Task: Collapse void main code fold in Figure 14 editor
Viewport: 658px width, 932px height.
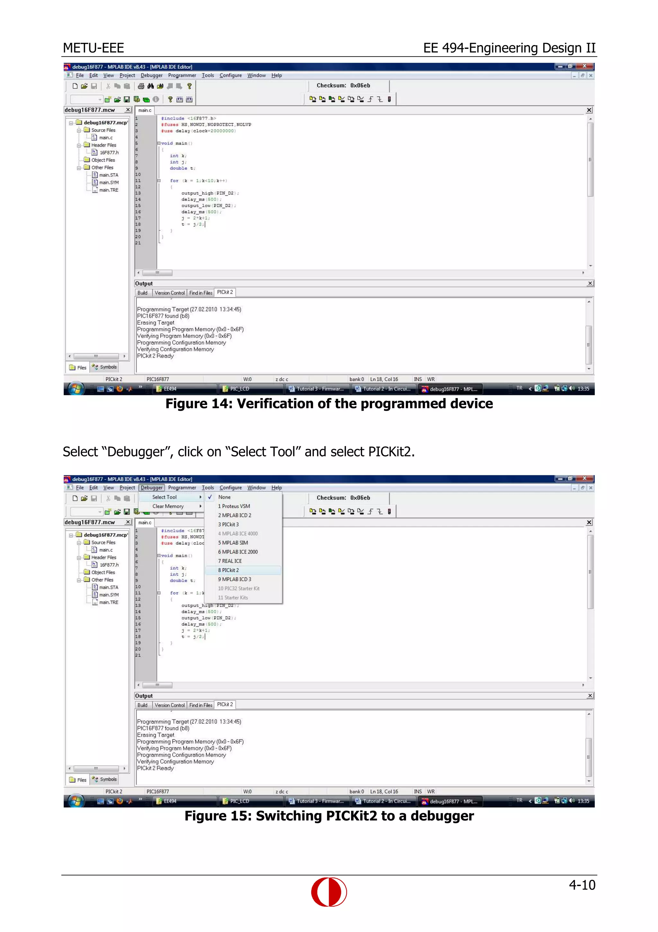Action: pos(159,143)
